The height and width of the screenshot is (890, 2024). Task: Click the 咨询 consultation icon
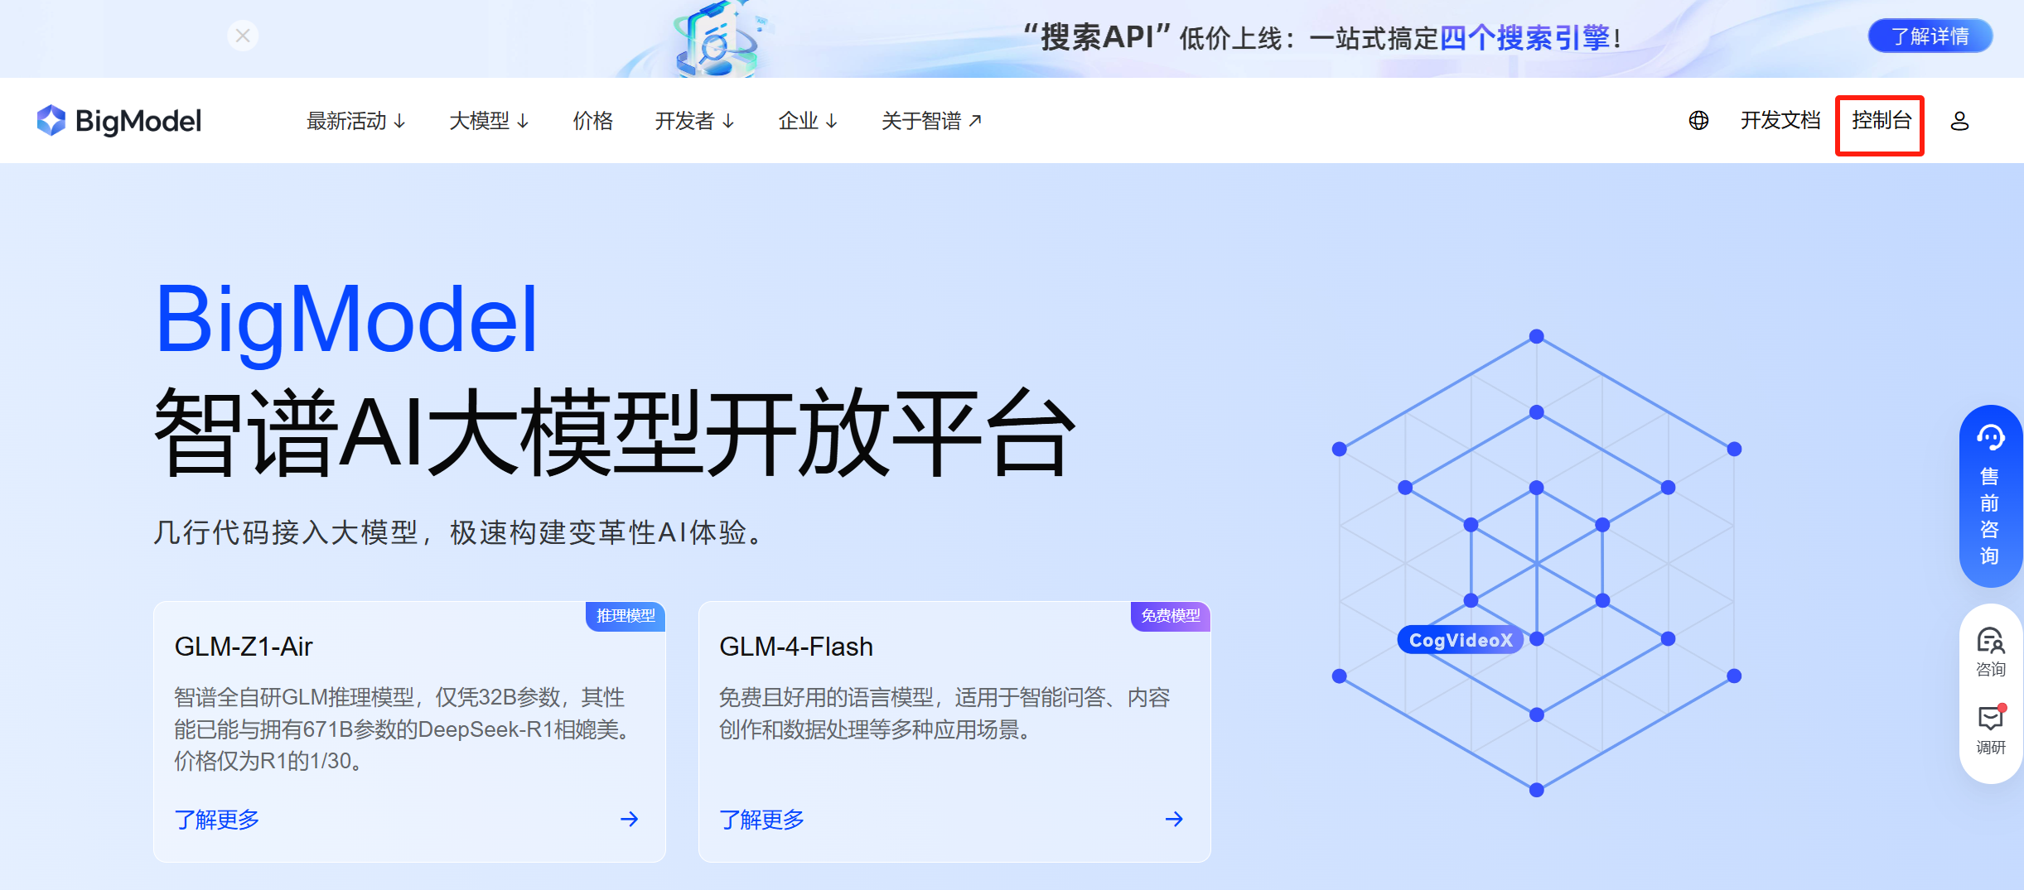[x=1990, y=652]
